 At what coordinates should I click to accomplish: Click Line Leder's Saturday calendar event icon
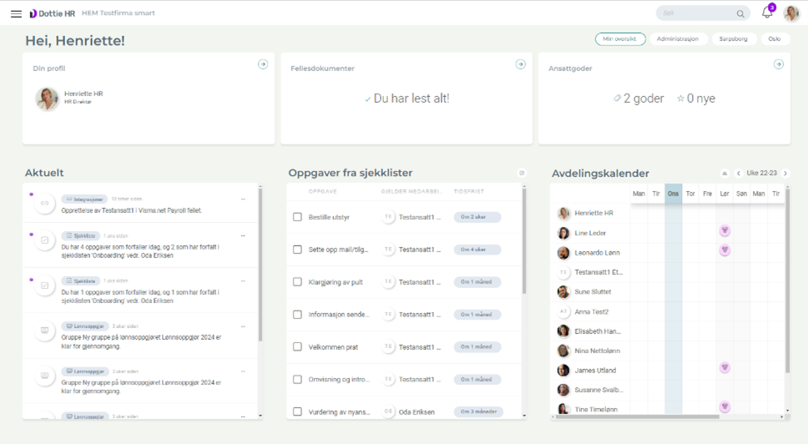point(725,231)
